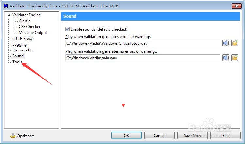Click the Windows Critical Stop.wav path field
Image resolution: width=245 pixels, height=144 pixels.
pos(143,43)
